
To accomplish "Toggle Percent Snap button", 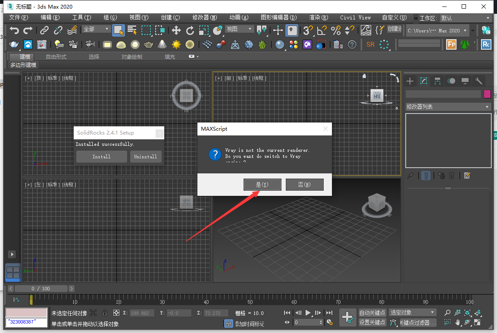I will pyautogui.click(x=336, y=31).
